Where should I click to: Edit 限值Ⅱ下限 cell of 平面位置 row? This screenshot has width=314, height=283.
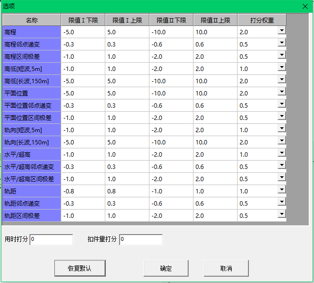[x=171, y=93]
